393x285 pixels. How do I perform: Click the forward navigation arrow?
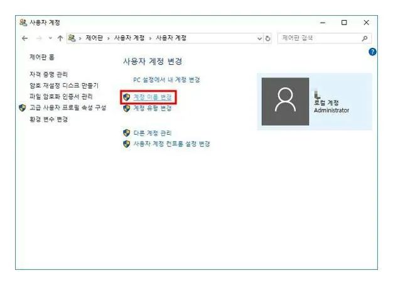[x=39, y=38]
